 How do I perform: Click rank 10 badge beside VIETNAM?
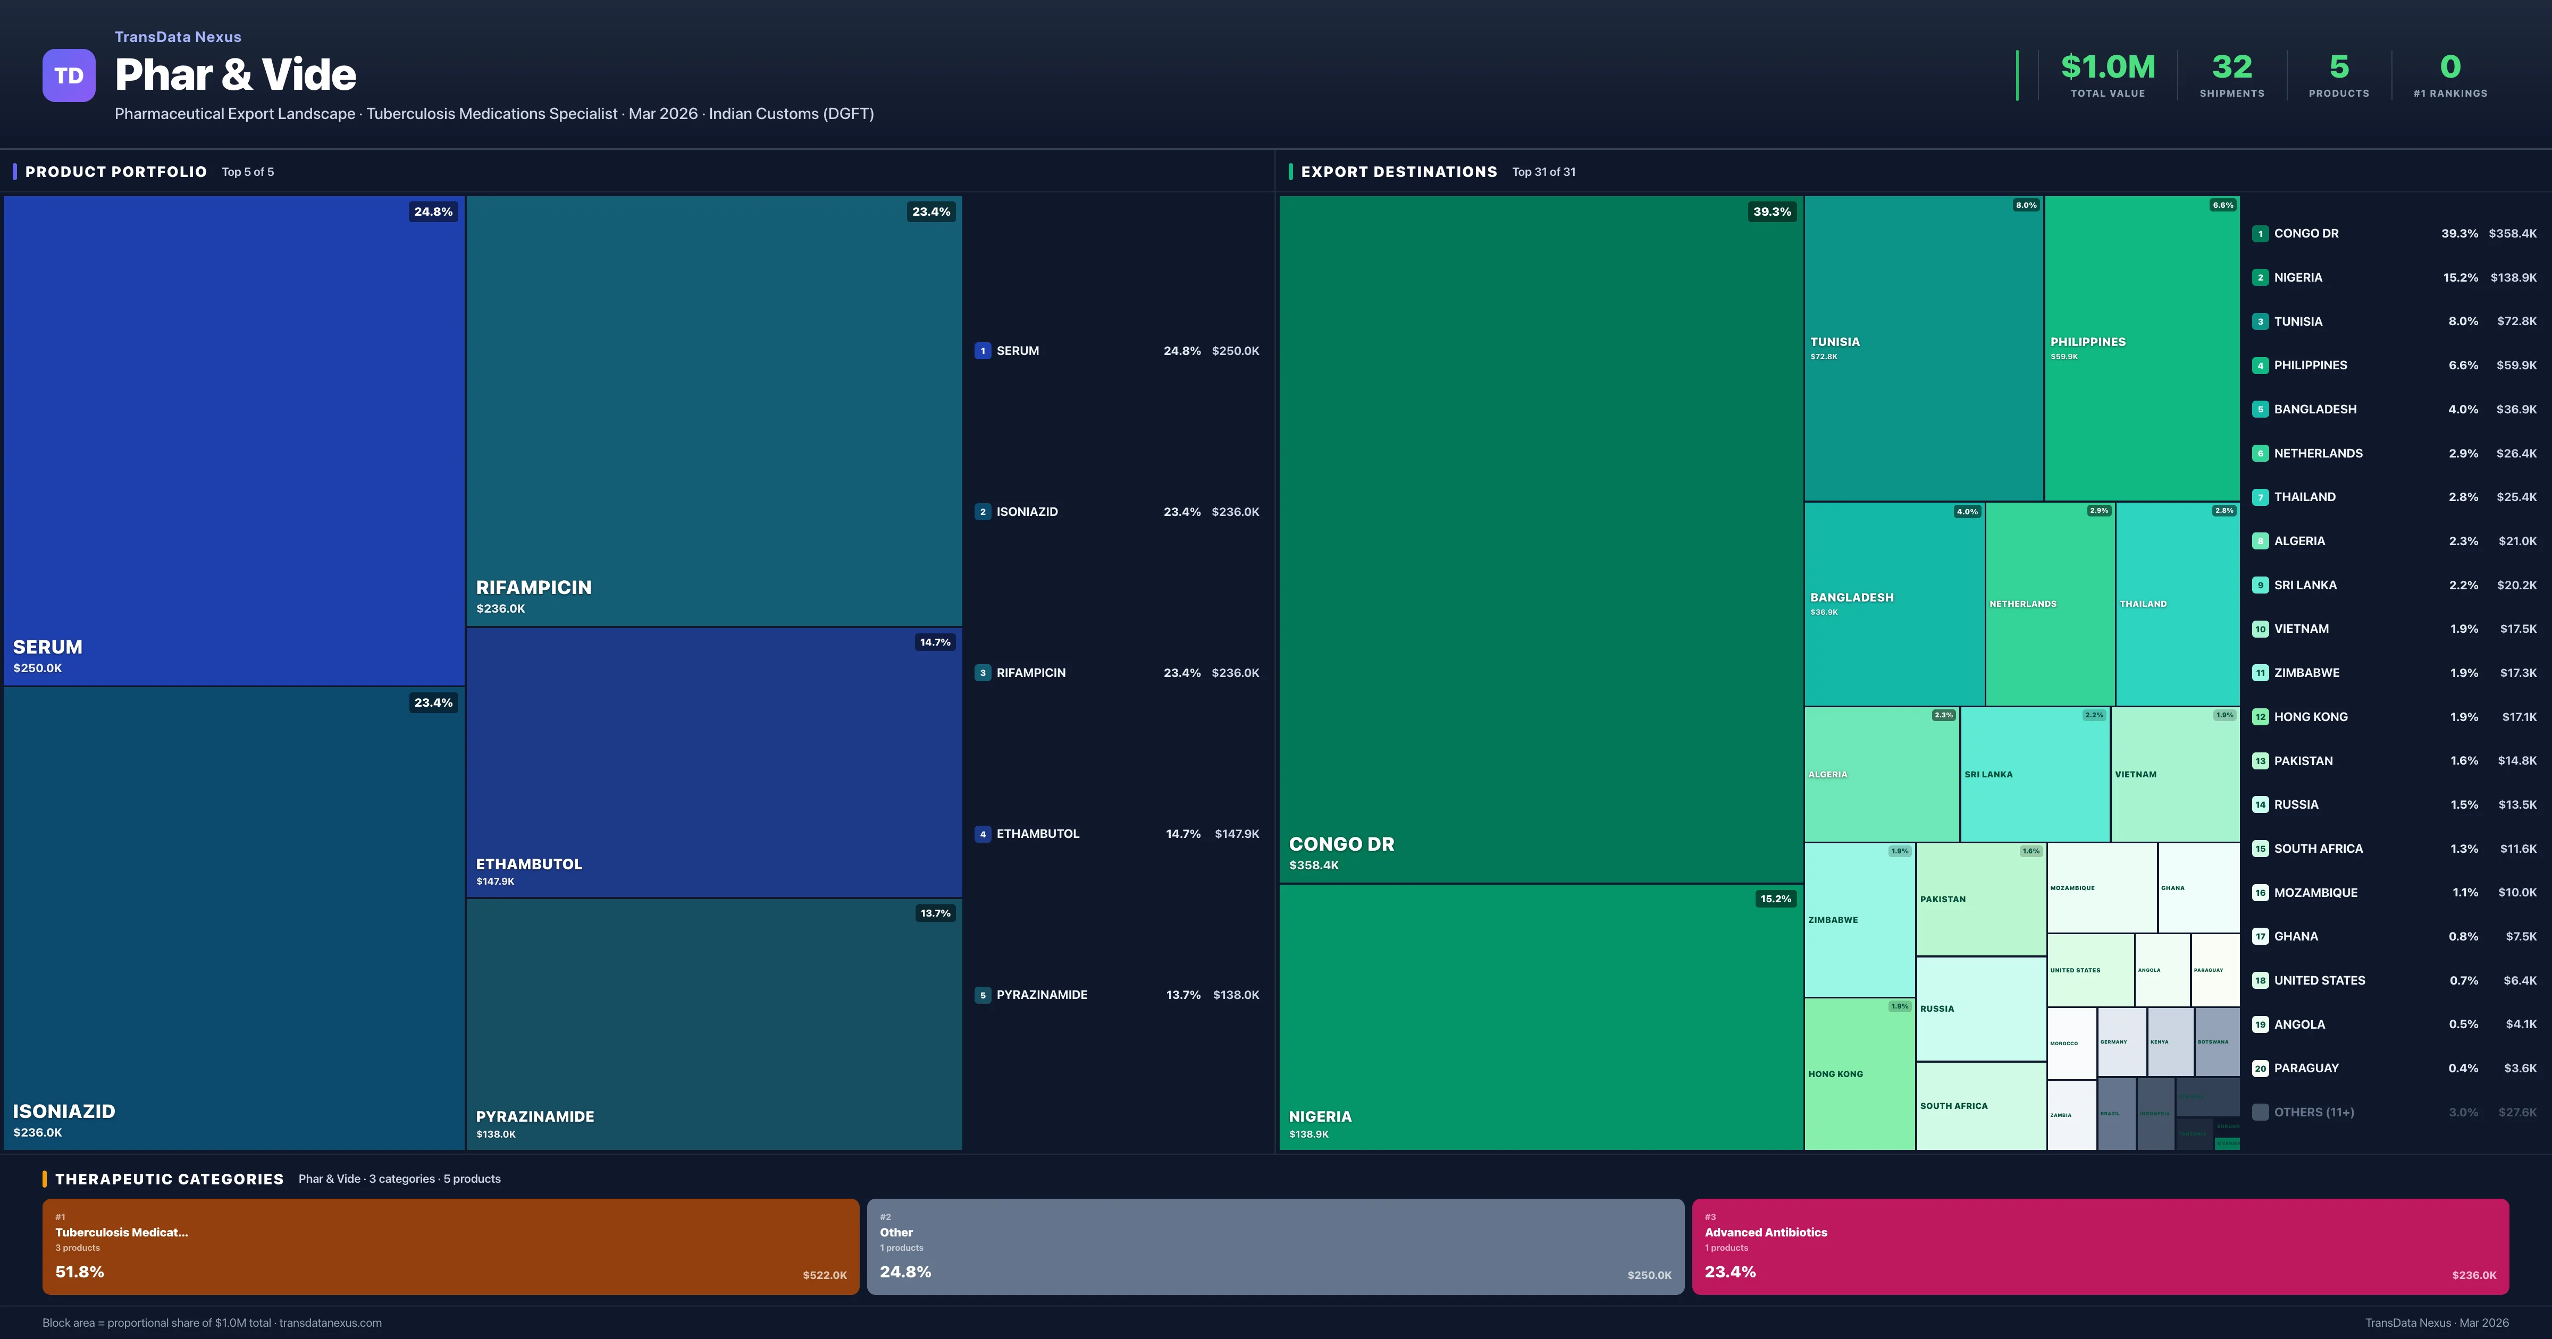tap(2260, 629)
